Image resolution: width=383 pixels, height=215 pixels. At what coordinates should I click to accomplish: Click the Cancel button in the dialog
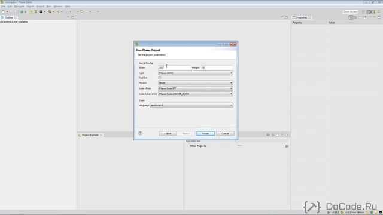tap(225, 134)
